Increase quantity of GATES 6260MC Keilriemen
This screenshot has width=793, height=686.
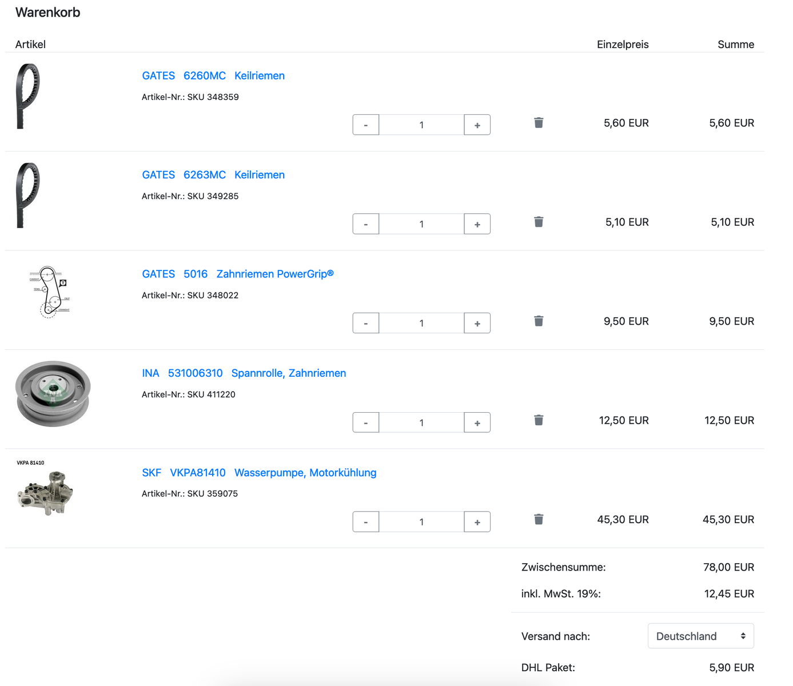[x=477, y=125]
